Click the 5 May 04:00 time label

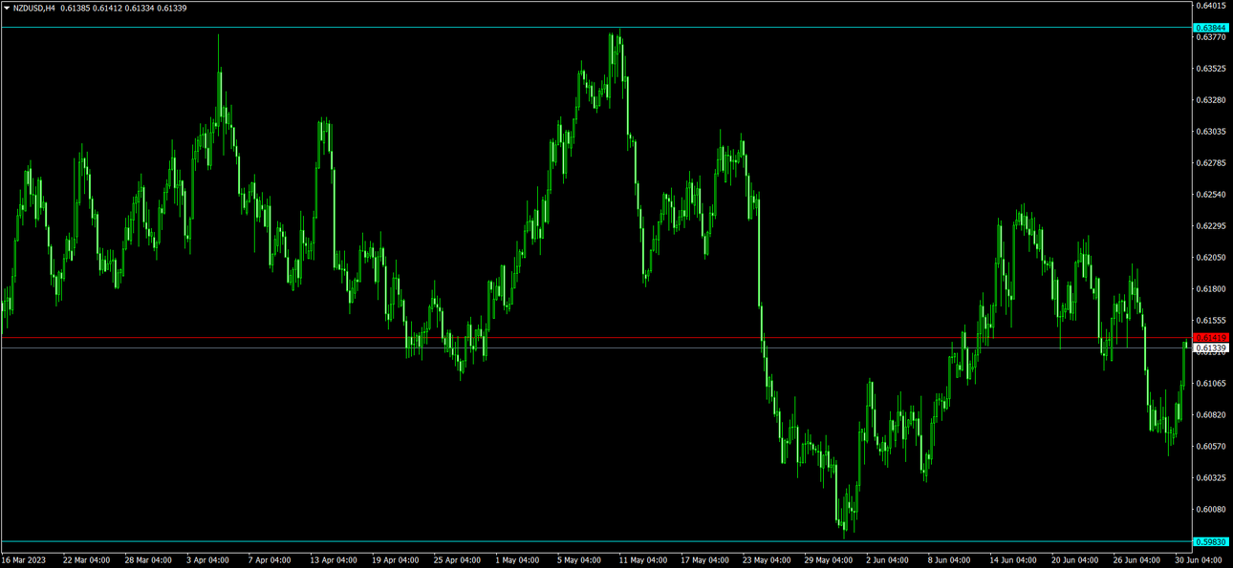(x=577, y=560)
